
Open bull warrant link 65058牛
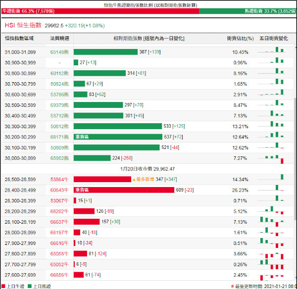(59, 253)
